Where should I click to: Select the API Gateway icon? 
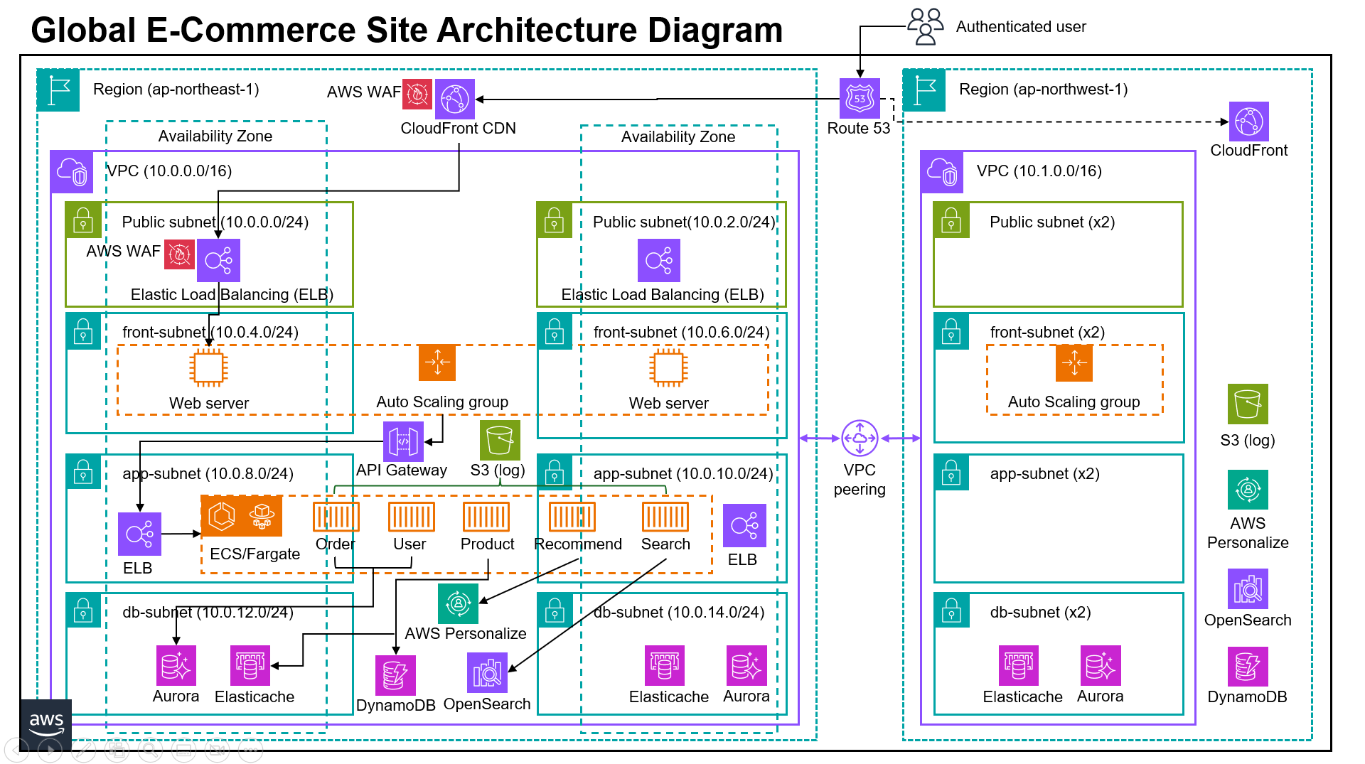click(x=402, y=441)
